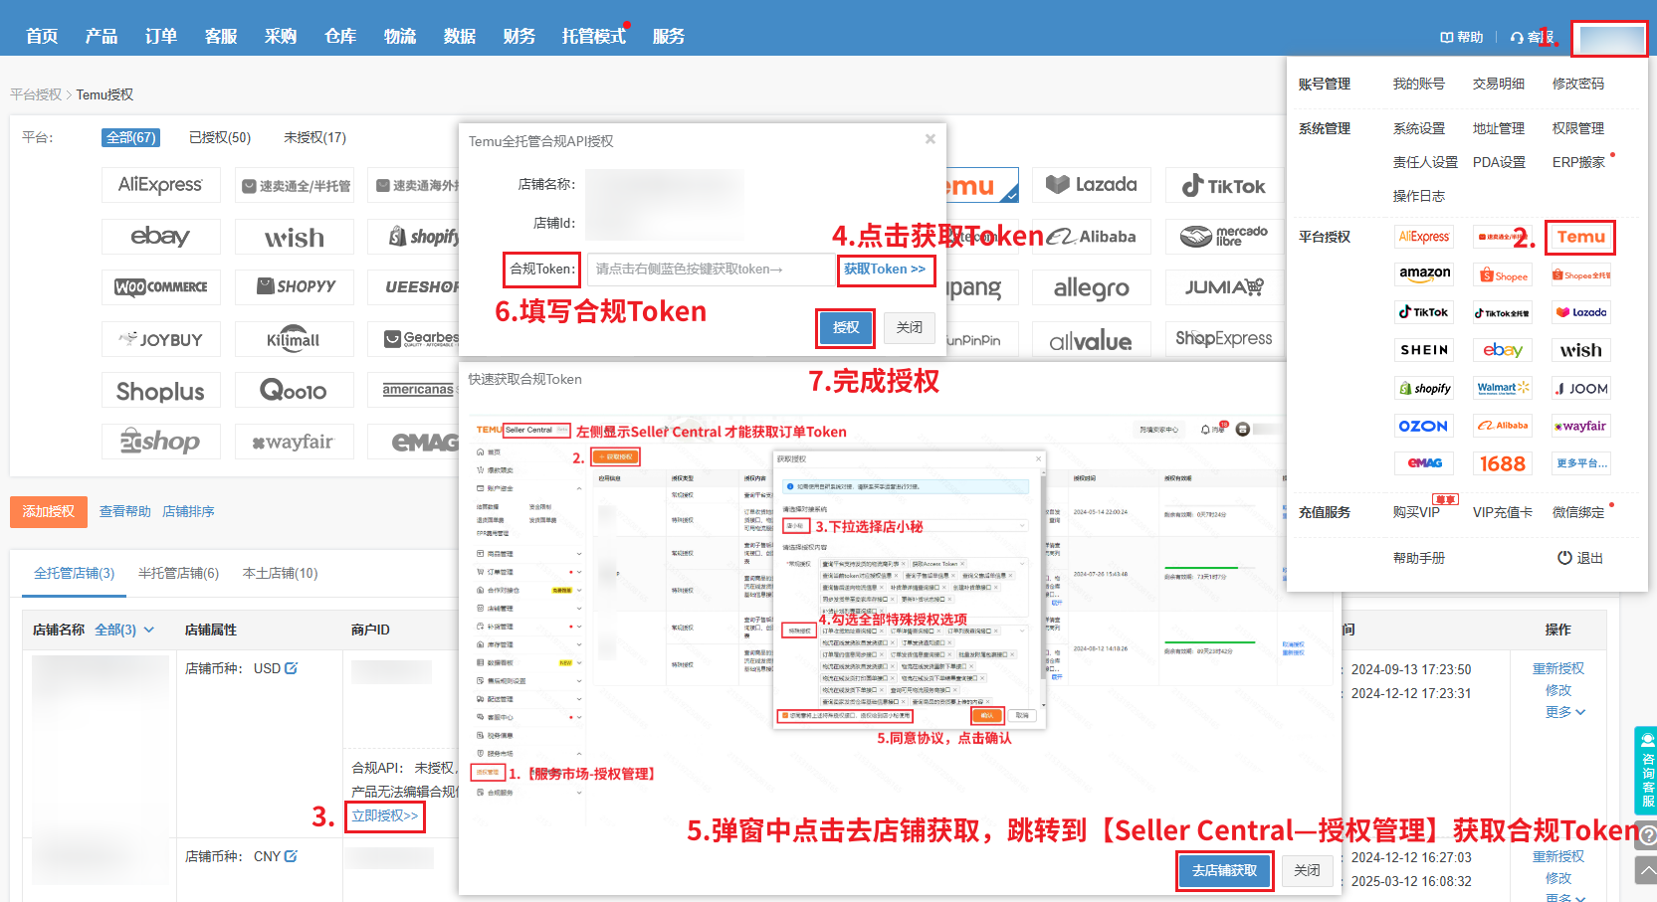Screen dimensions: 1657x902
Task: Pick the TikTok platform logo in main grid
Action: pos(1224,185)
